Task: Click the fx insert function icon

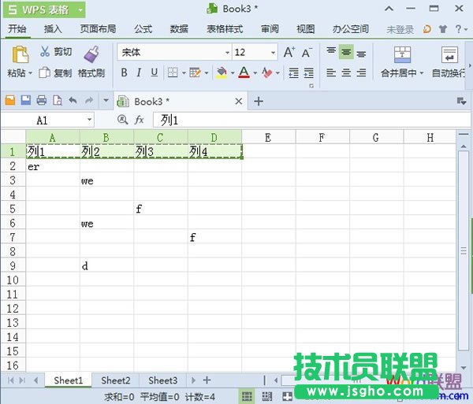Action: point(139,120)
